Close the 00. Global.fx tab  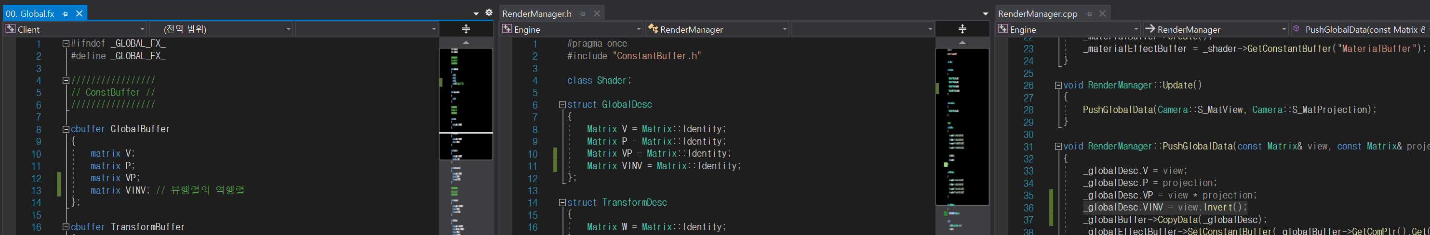[79, 14]
